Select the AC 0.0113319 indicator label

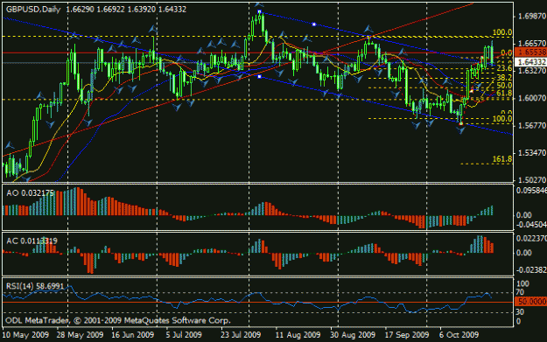click(32, 241)
